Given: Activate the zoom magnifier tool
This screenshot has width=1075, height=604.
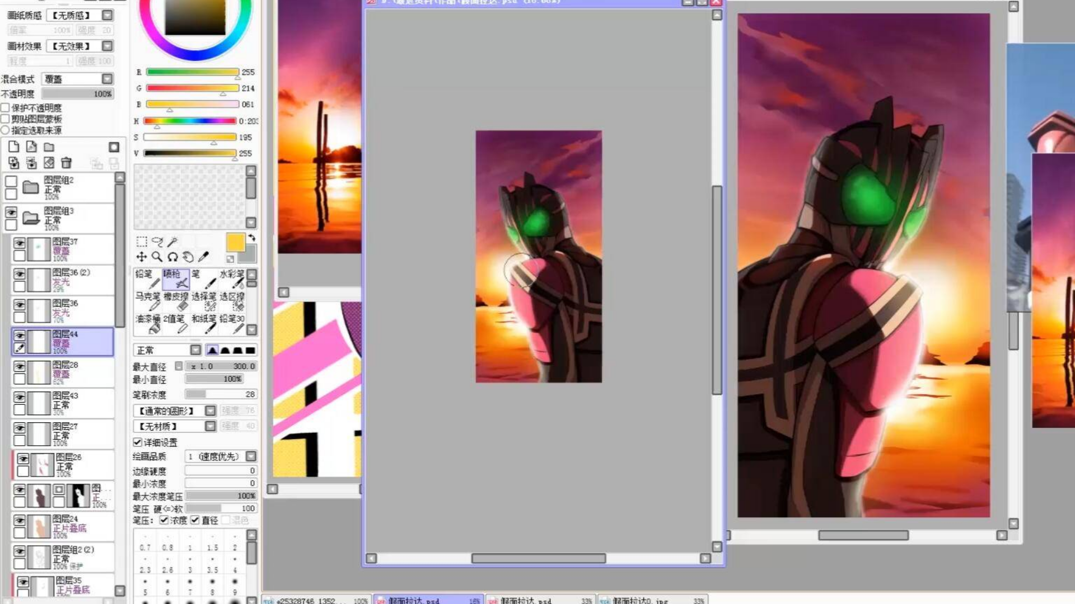Looking at the screenshot, I should [157, 257].
